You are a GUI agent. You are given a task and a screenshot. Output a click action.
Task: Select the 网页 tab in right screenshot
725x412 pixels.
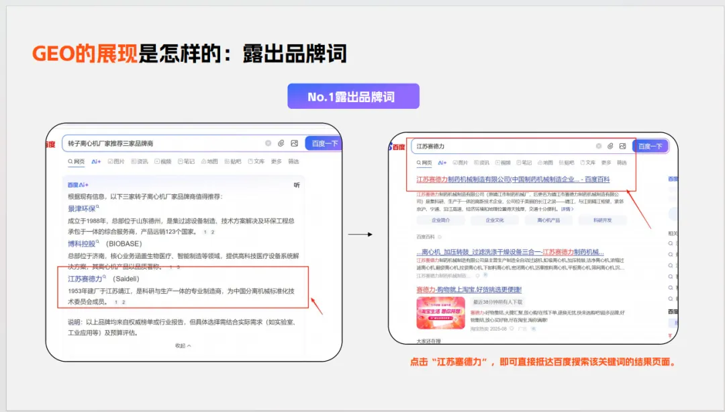[x=424, y=163]
